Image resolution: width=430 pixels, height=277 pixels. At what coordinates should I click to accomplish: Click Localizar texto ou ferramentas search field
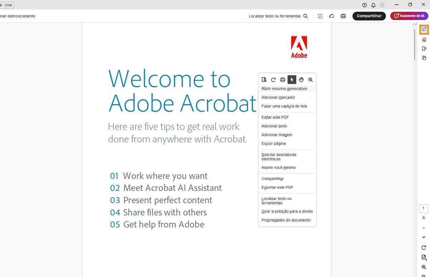(278, 16)
